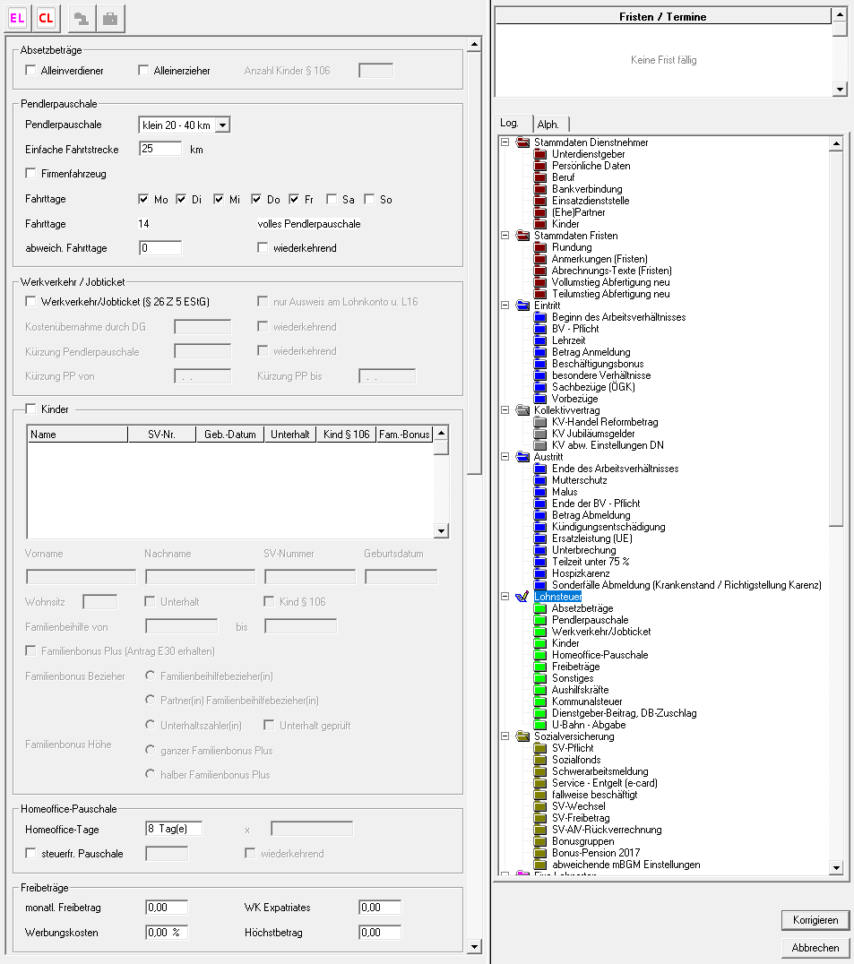Click the EL toolbar icon

click(17, 18)
